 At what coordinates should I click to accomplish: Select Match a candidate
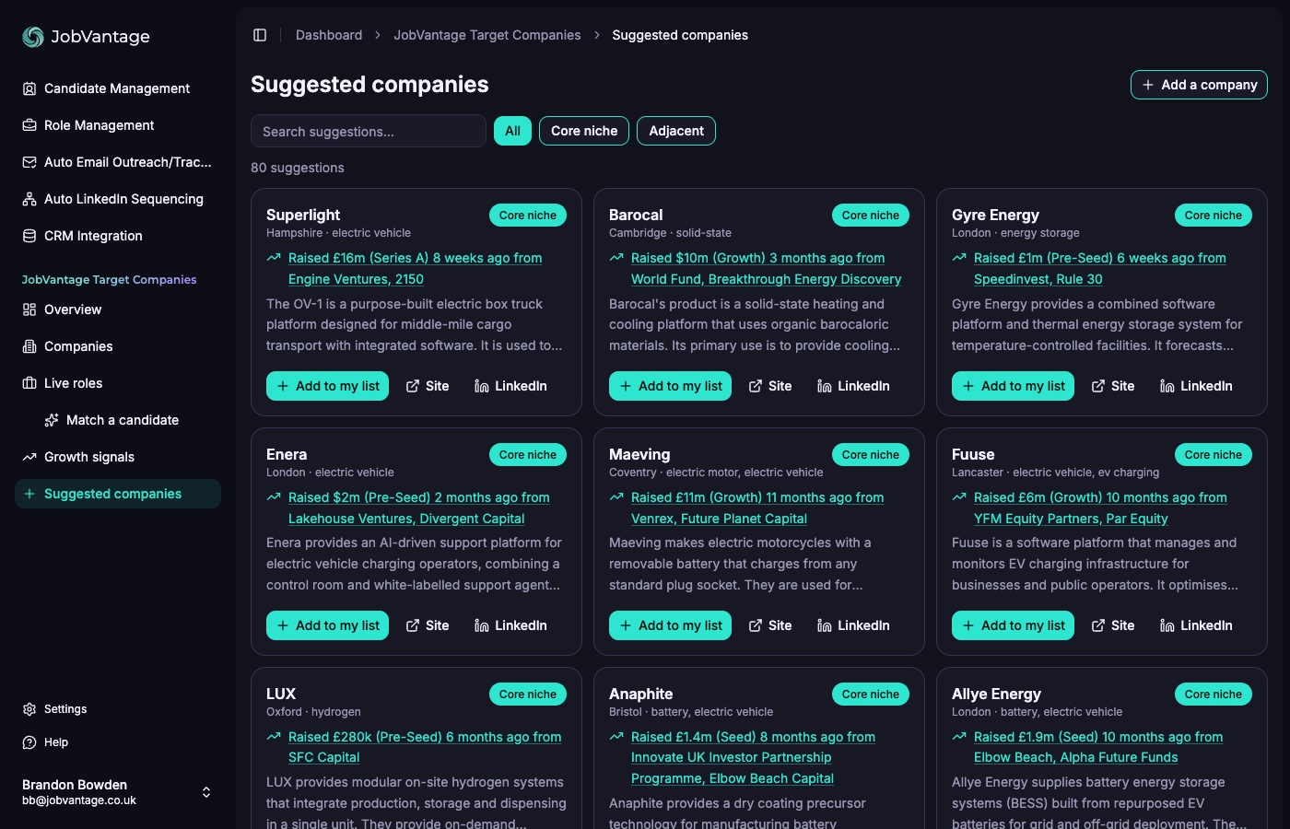click(129, 420)
